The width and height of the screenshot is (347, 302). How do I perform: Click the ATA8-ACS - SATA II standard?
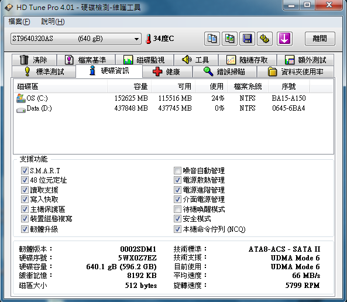pyautogui.click(x=284, y=249)
